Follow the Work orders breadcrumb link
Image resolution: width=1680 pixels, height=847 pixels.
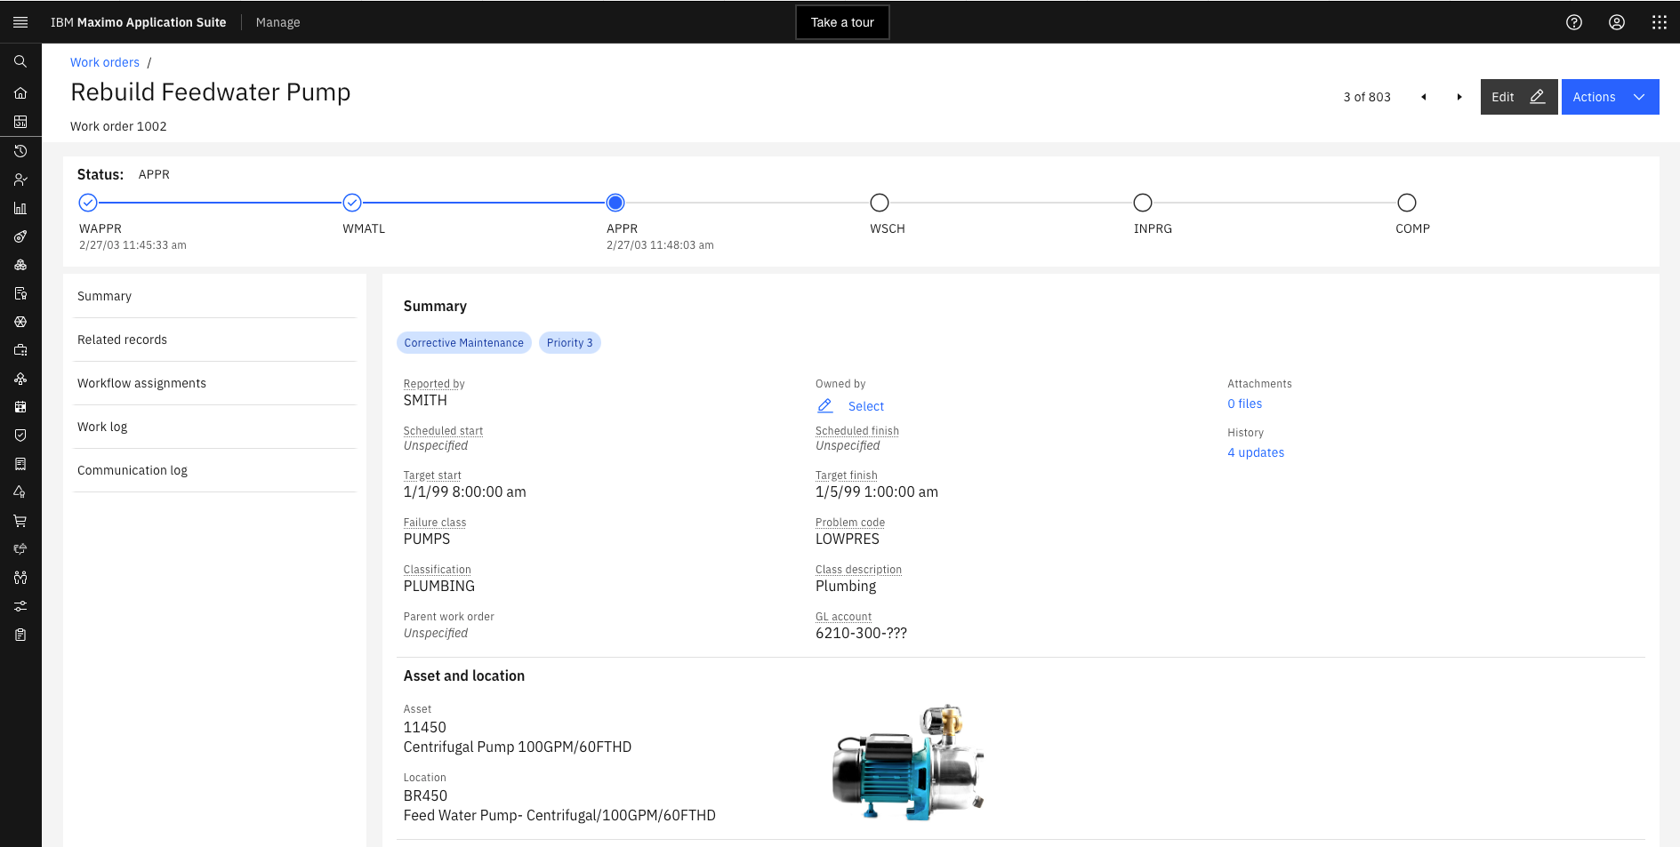tap(105, 62)
